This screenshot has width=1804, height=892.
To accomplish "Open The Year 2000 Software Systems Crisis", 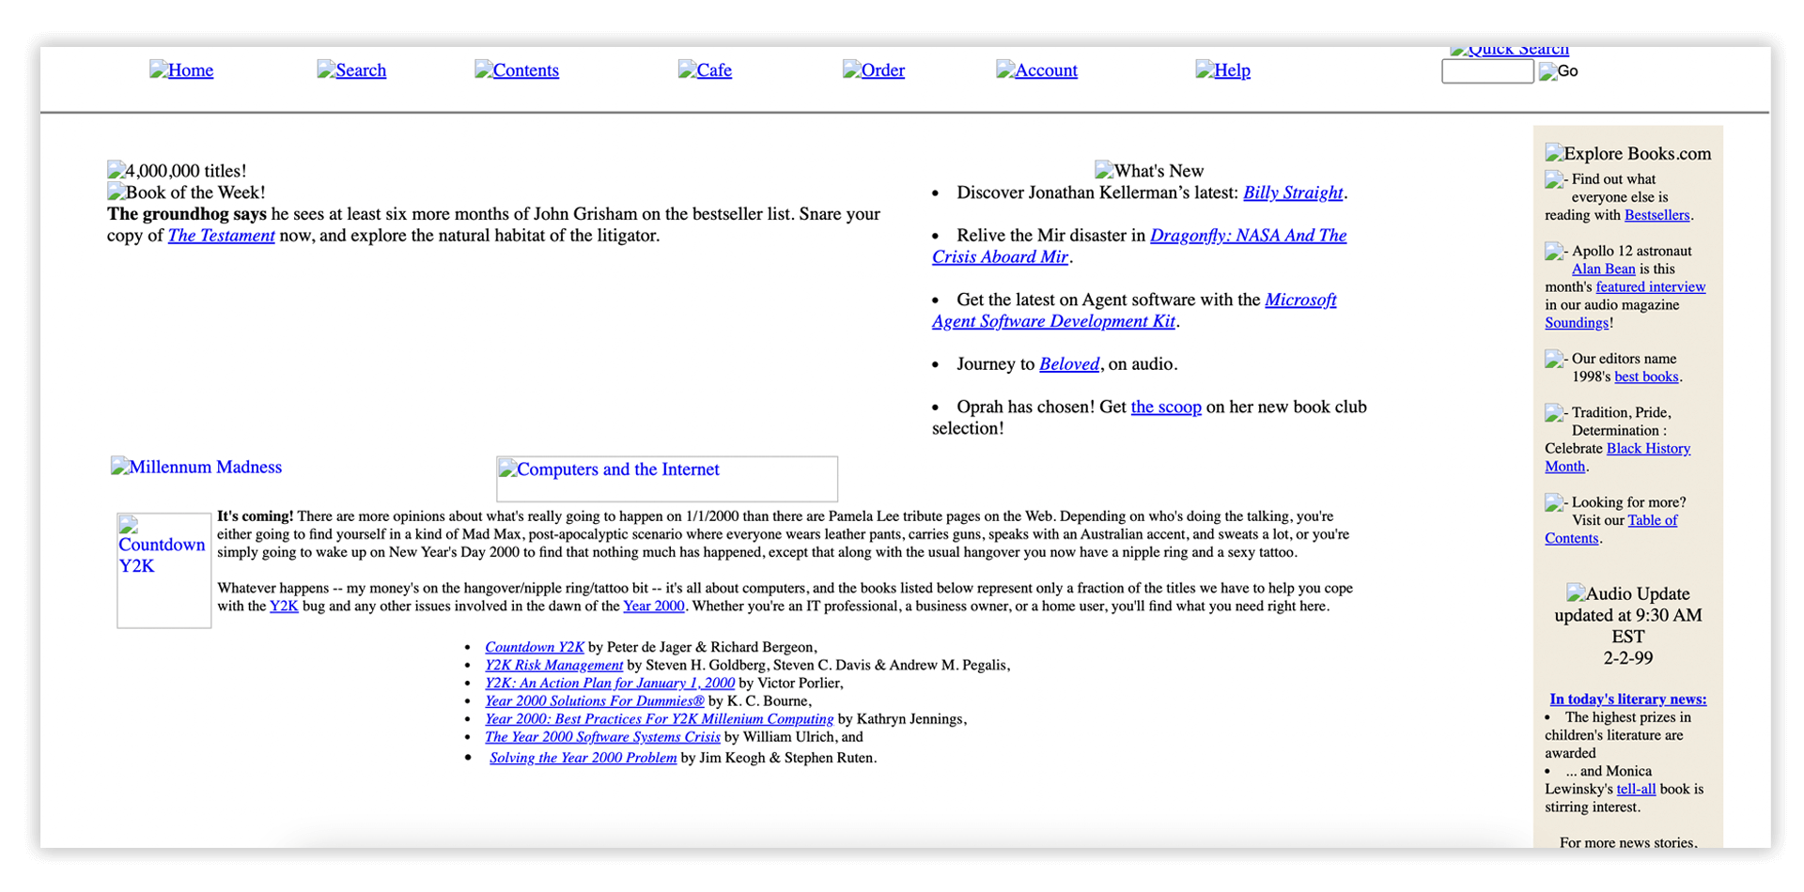I will 602,737.
